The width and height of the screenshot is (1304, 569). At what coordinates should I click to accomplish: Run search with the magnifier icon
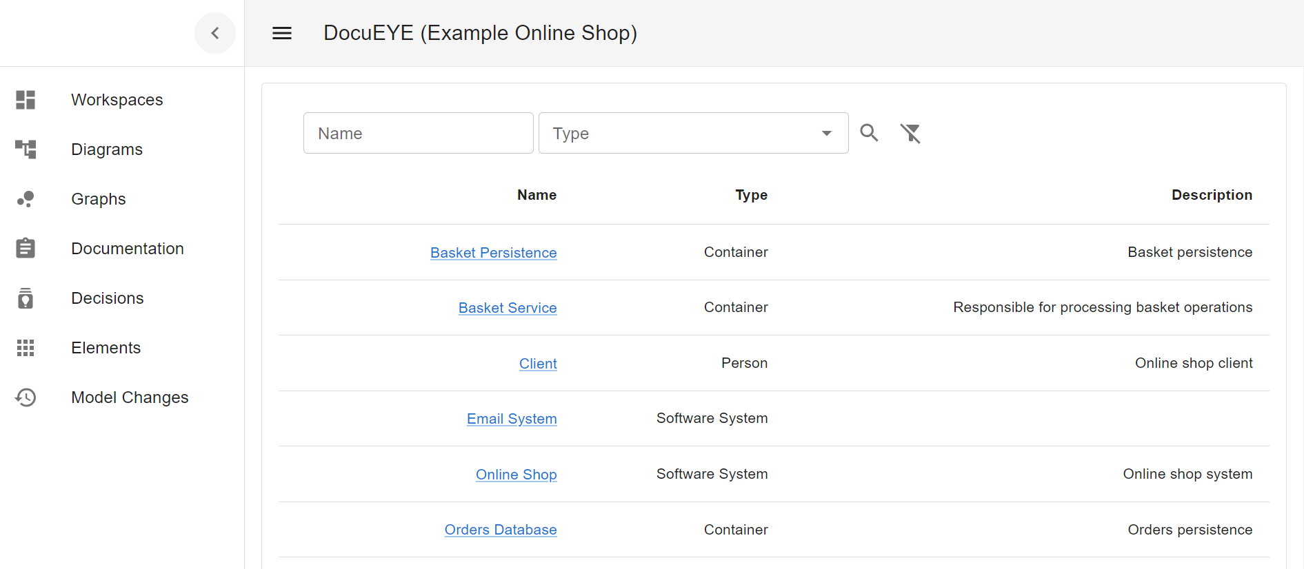pos(869,133)
